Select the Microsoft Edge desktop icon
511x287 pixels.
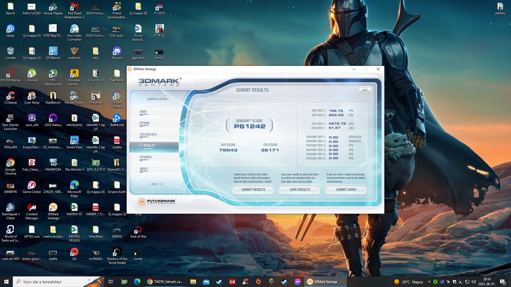click(x=74, y=189)
